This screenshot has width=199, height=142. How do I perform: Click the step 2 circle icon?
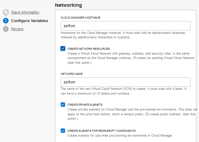point(6,21)
